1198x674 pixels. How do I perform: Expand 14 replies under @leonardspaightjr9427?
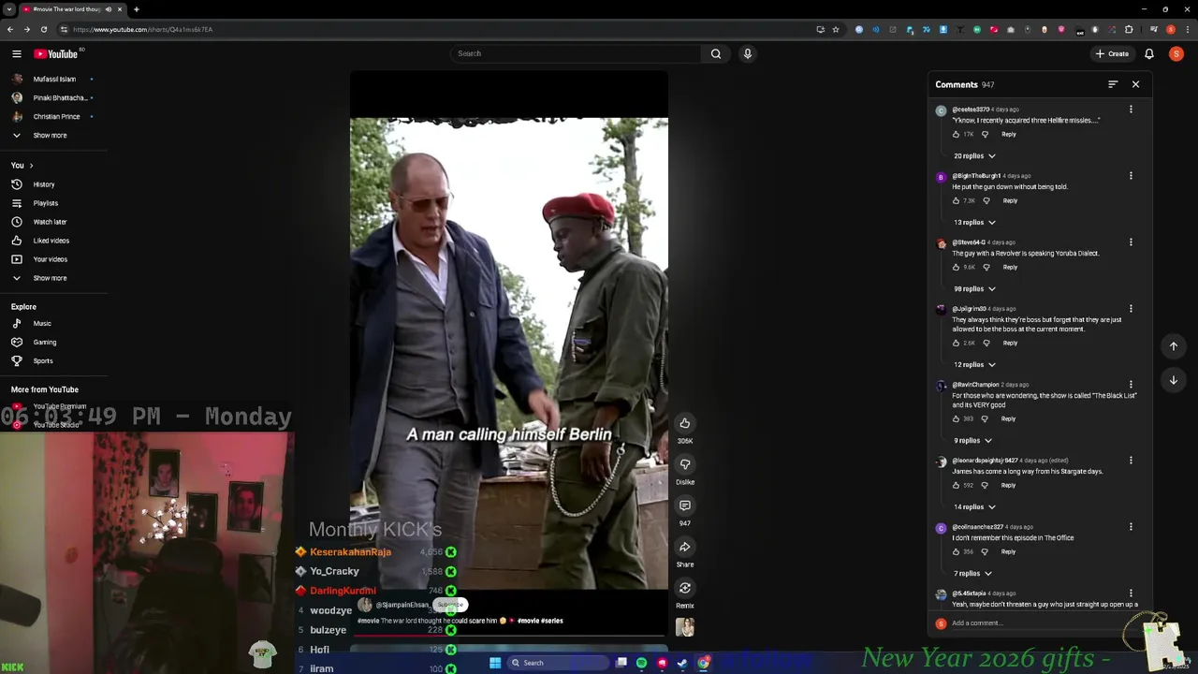click(974, 506)
